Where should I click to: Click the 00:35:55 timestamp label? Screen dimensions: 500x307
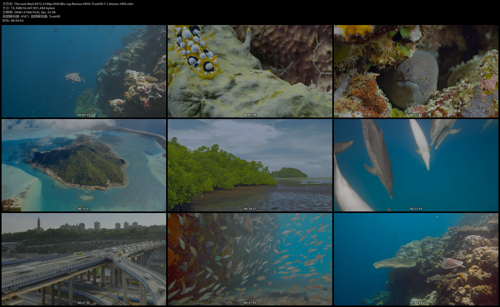(416, 303)
